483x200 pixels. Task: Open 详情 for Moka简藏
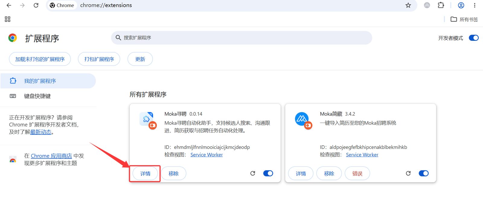301,173
